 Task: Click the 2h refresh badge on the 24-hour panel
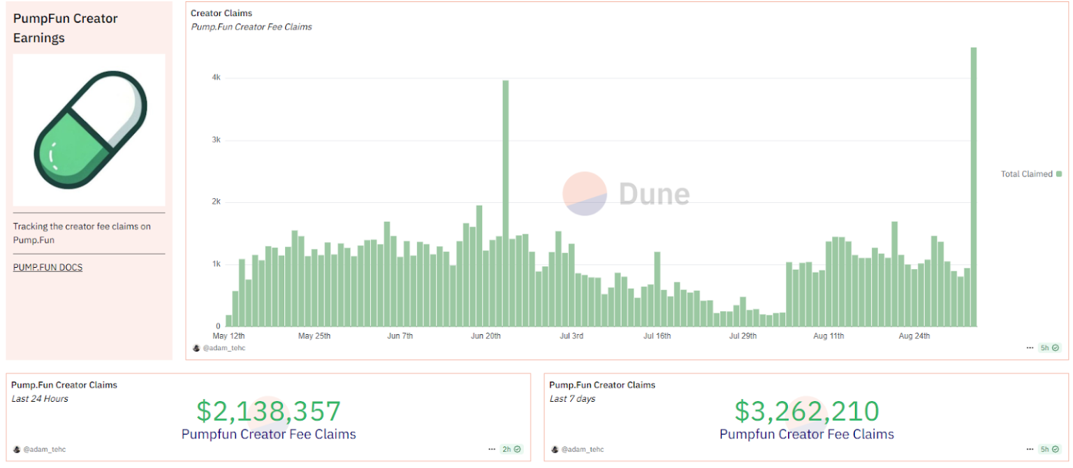[x=511, y=449]
